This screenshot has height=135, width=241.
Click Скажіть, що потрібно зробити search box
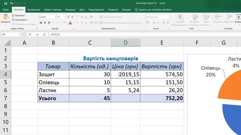click(153, 10)
